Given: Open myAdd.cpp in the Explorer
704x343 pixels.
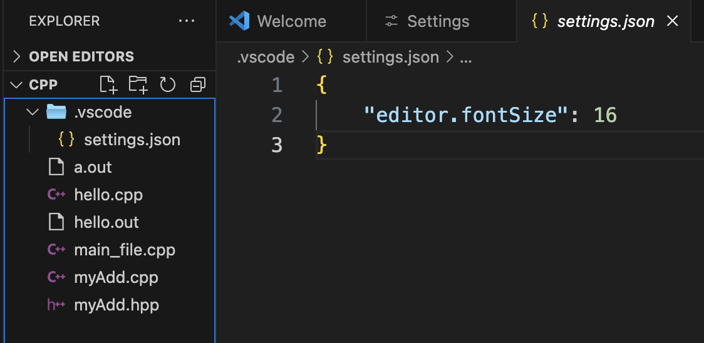Looking at the screenshot, I should pyautogui.click(x=110, y=277).
